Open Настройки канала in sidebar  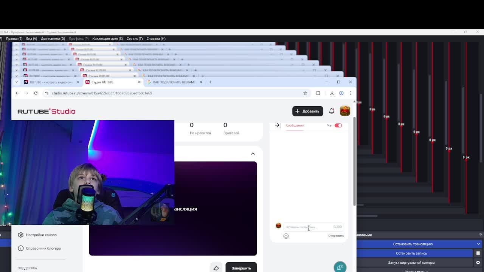click(41, 235)
